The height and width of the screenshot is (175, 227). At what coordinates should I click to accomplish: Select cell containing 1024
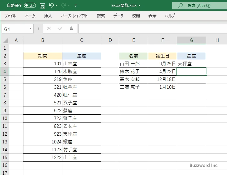43,142
